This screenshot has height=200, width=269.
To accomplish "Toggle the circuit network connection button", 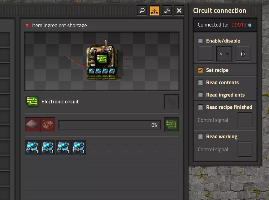I will (x=154, y=10).
